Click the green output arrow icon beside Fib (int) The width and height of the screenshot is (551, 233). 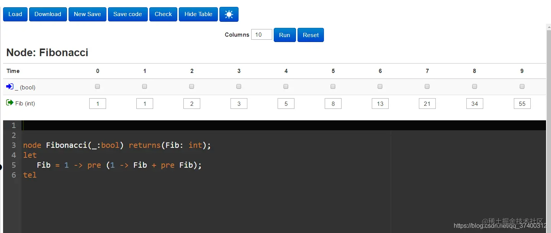pyautogui.click(x=10, y=103)
